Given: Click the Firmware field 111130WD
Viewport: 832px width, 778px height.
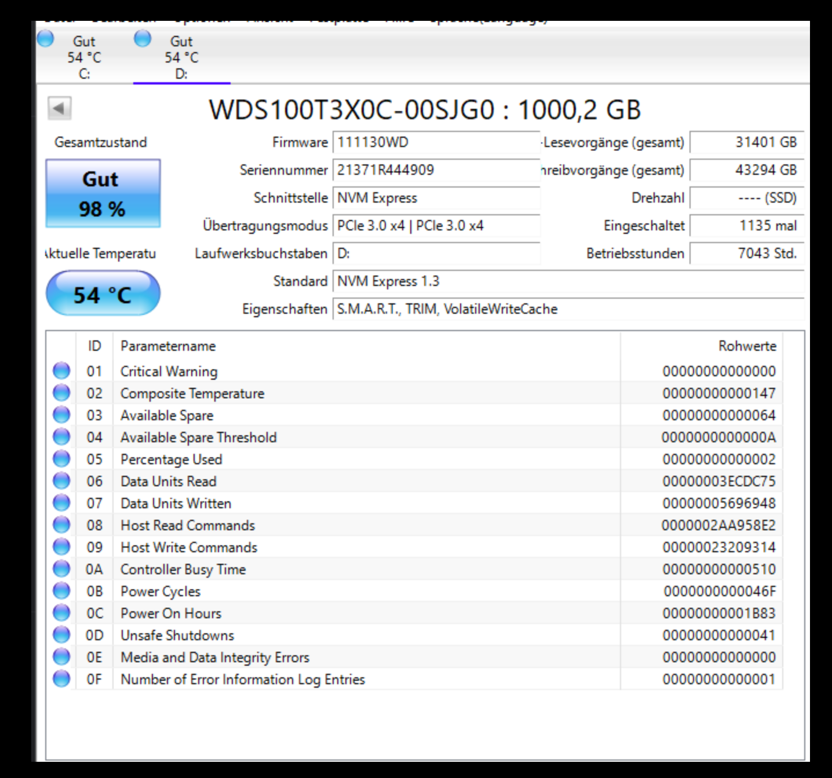Looking at the screenshot, I should [436, 142].
